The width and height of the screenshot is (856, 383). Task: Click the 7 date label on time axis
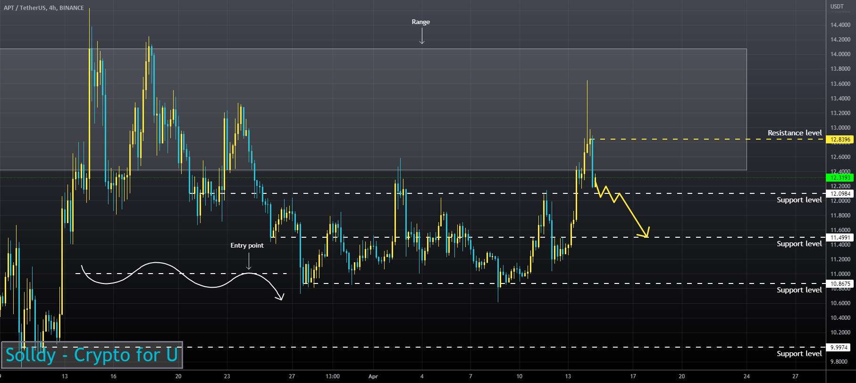(470, 376)
